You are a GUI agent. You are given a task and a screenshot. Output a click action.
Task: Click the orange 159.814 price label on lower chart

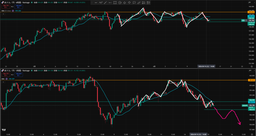click(x=251, y=80)
